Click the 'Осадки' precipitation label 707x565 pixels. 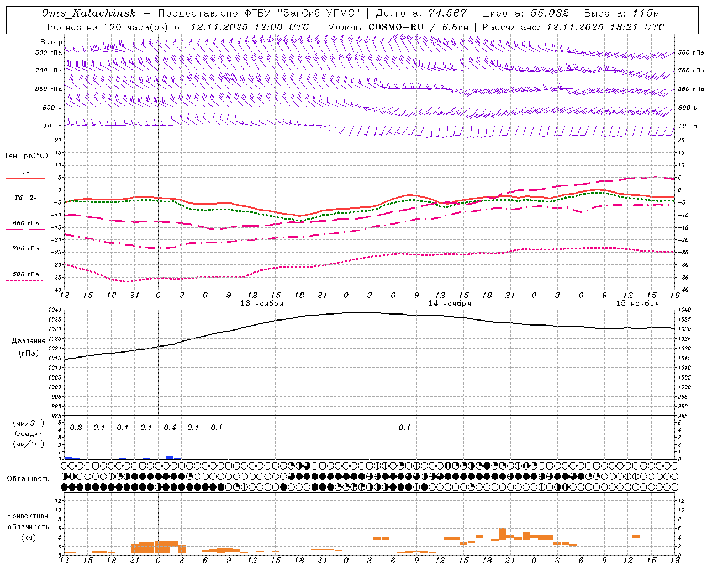[x=29, y=434]
